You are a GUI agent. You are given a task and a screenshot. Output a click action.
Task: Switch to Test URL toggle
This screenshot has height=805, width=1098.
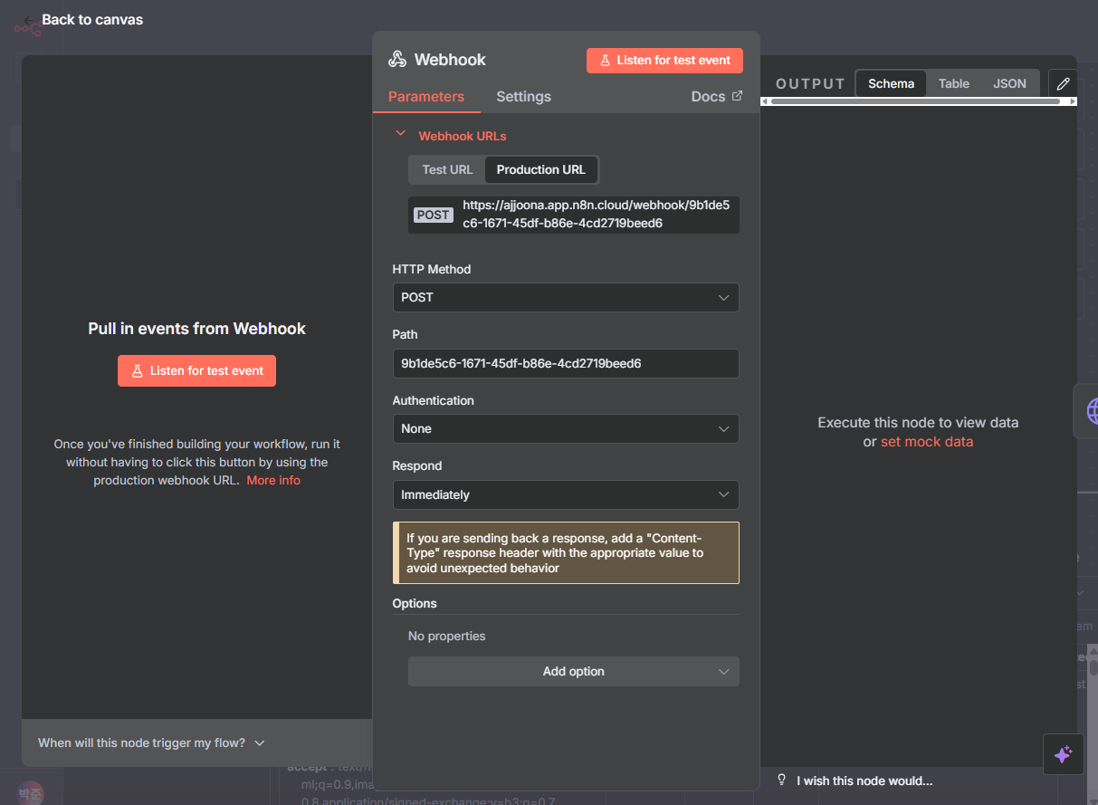447,169
